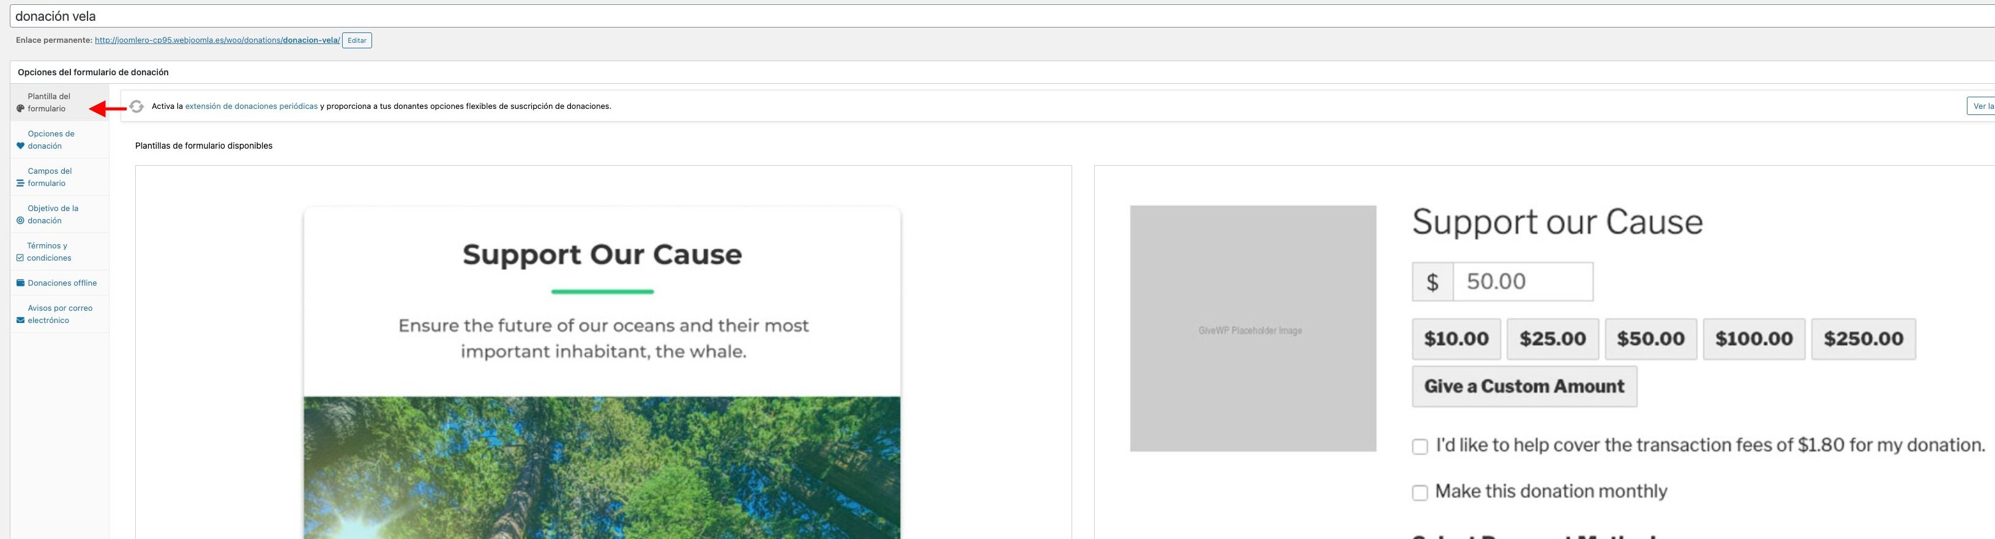The height and width of the screenshot is (539, 1995).
Task: Choose the $25.00 amount button
Action: point(1553,339)
